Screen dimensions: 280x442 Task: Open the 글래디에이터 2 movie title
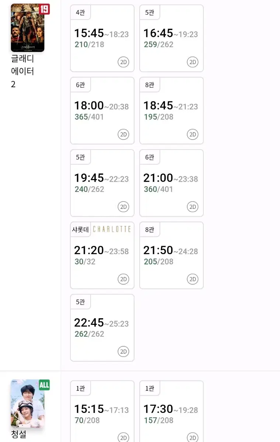click(22, 71)
